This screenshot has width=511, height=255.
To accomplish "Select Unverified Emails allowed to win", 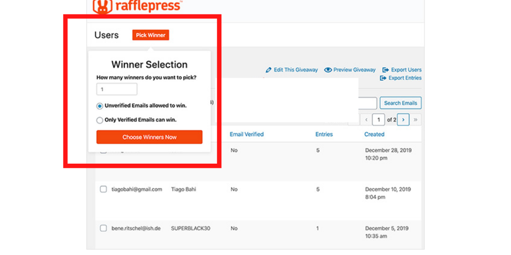I will 100,106.
